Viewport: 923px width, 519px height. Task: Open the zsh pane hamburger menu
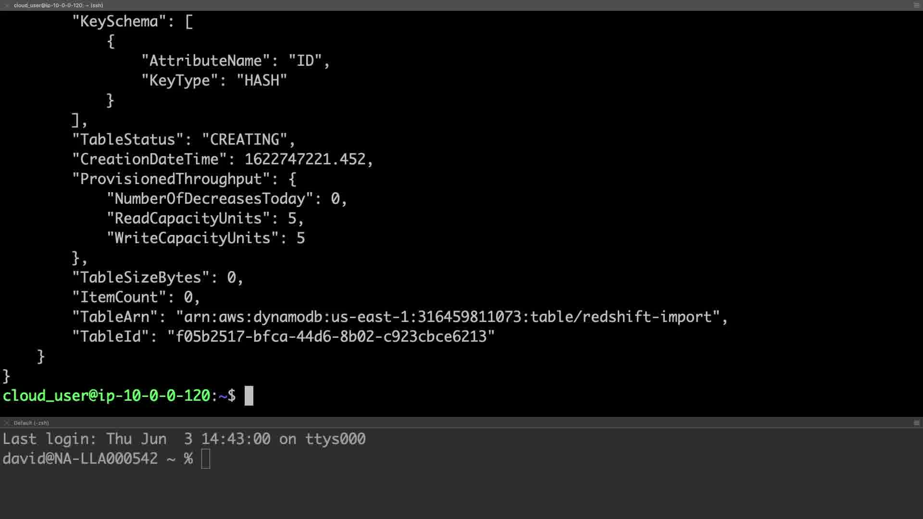(916, 423)
